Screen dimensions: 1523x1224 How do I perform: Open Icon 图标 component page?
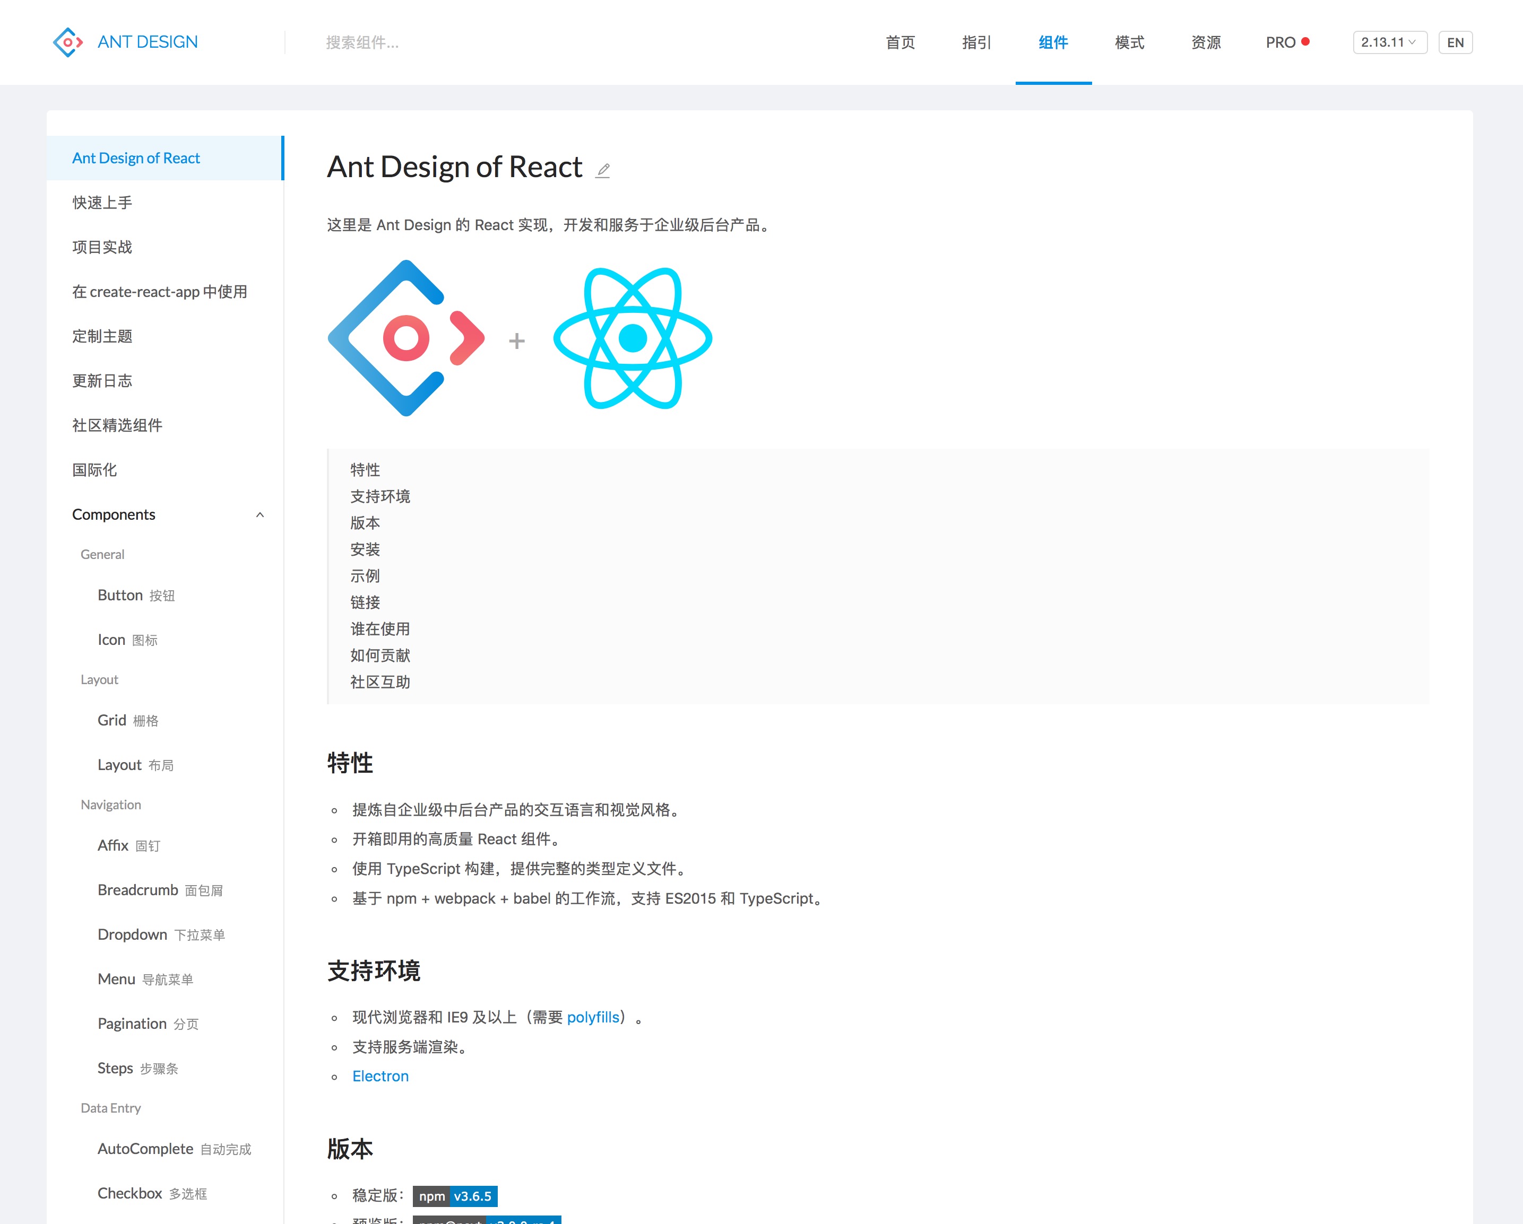[165, 640]
